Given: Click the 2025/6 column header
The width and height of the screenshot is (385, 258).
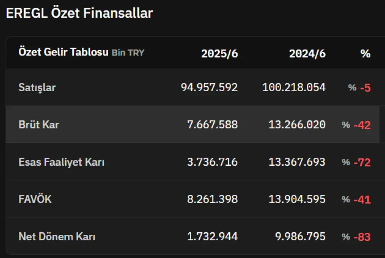Looking at the screenshot, I should point(219,53).
